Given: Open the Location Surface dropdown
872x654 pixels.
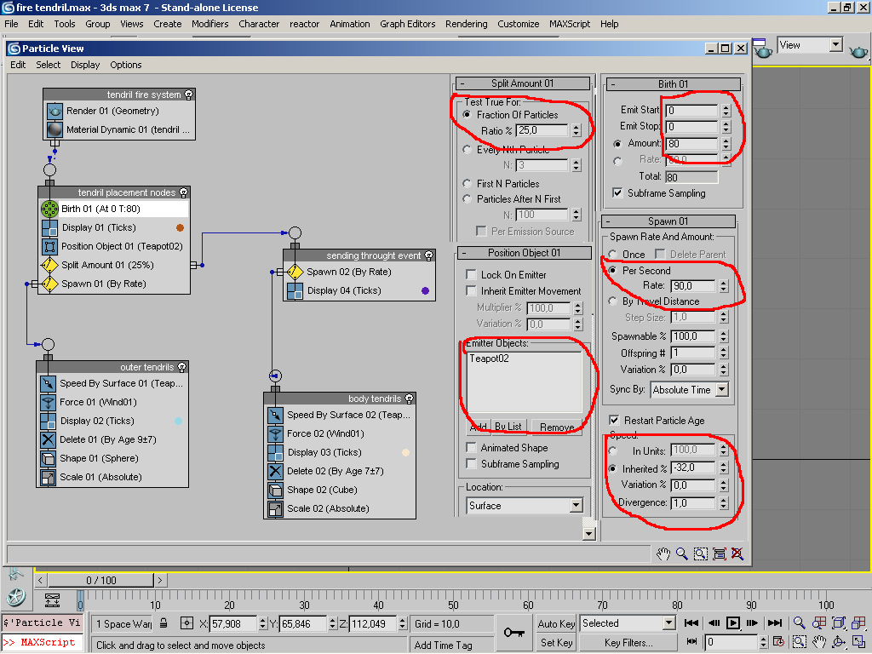Looking at the screenshot, I should (x=576, y=506).
